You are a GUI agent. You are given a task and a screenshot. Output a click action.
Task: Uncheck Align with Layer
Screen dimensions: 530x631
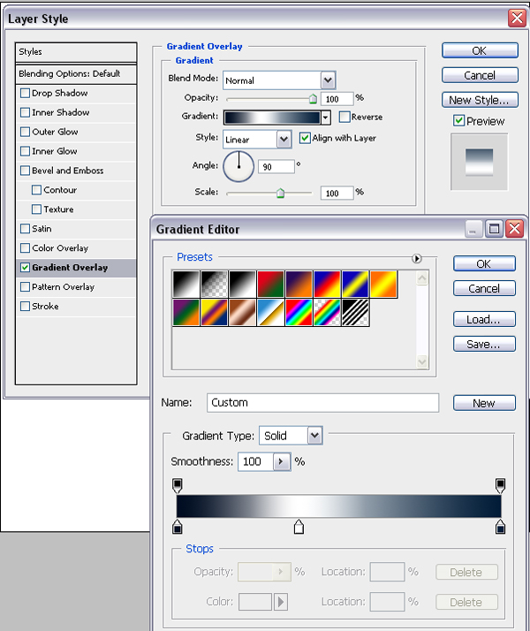coord(305,138)
